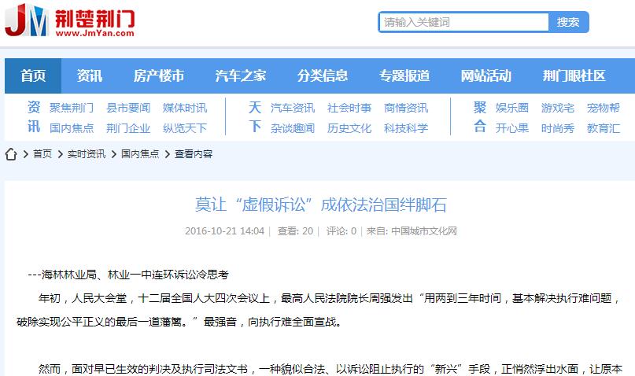Click the 查看: 20 view count
Screen dimensions: 635x376
click(295, 231)
